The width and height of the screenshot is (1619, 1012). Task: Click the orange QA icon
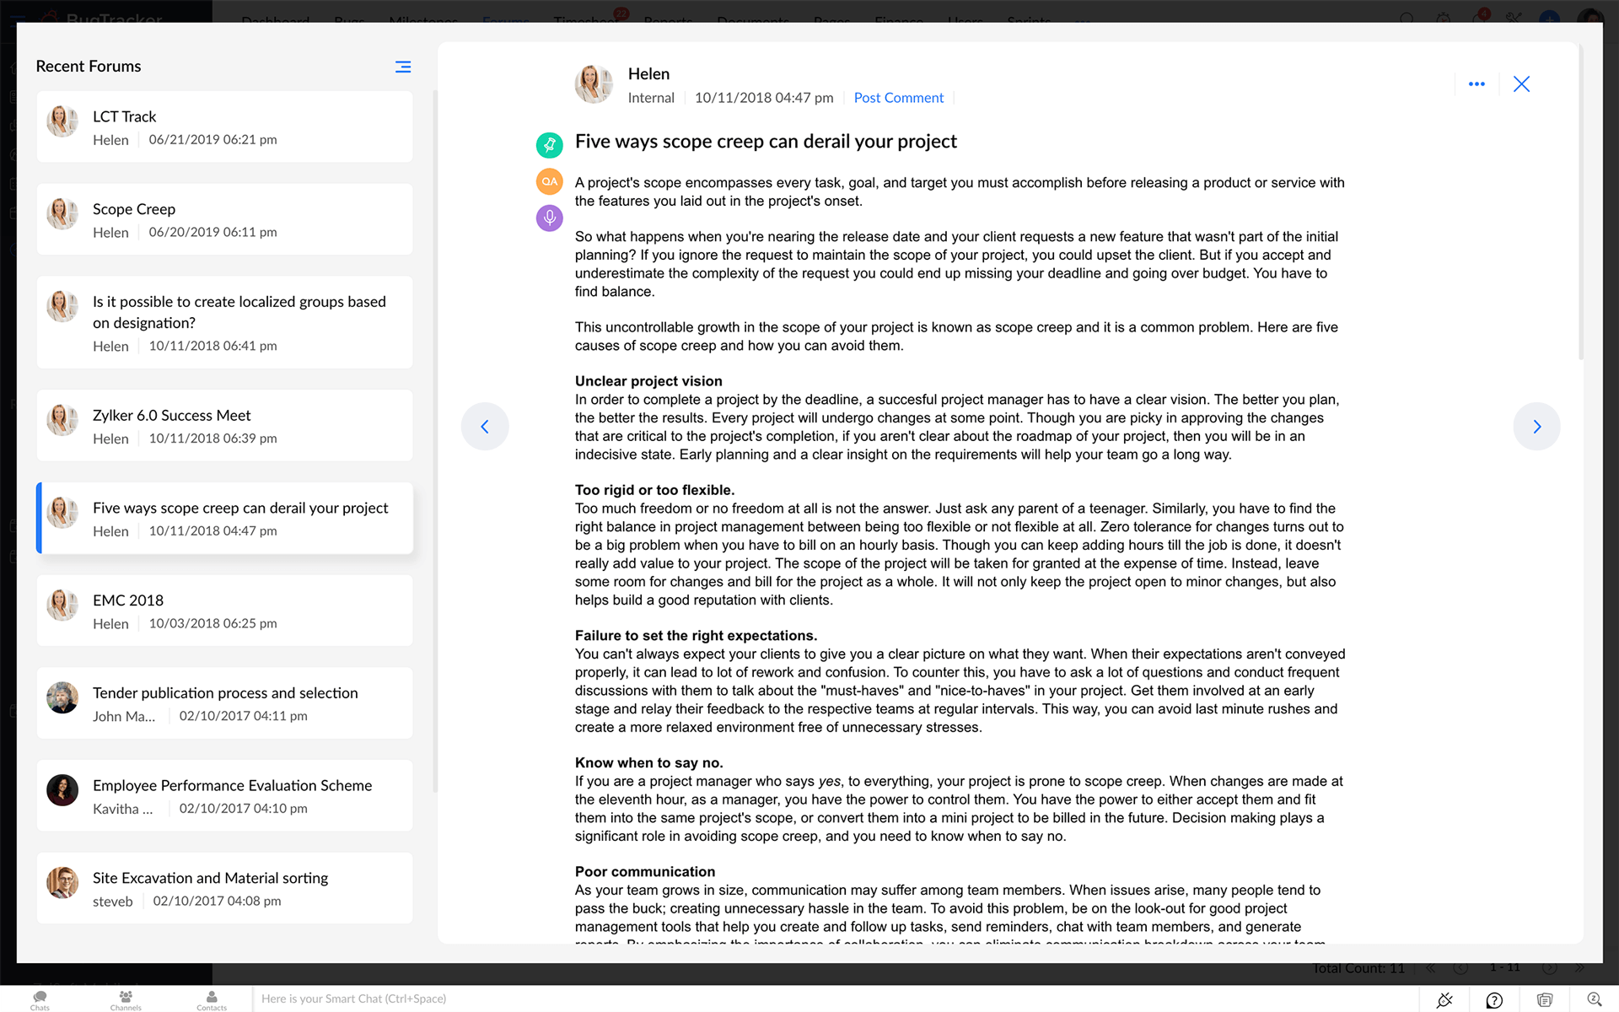pyautogui.click(x=550, y=181)
